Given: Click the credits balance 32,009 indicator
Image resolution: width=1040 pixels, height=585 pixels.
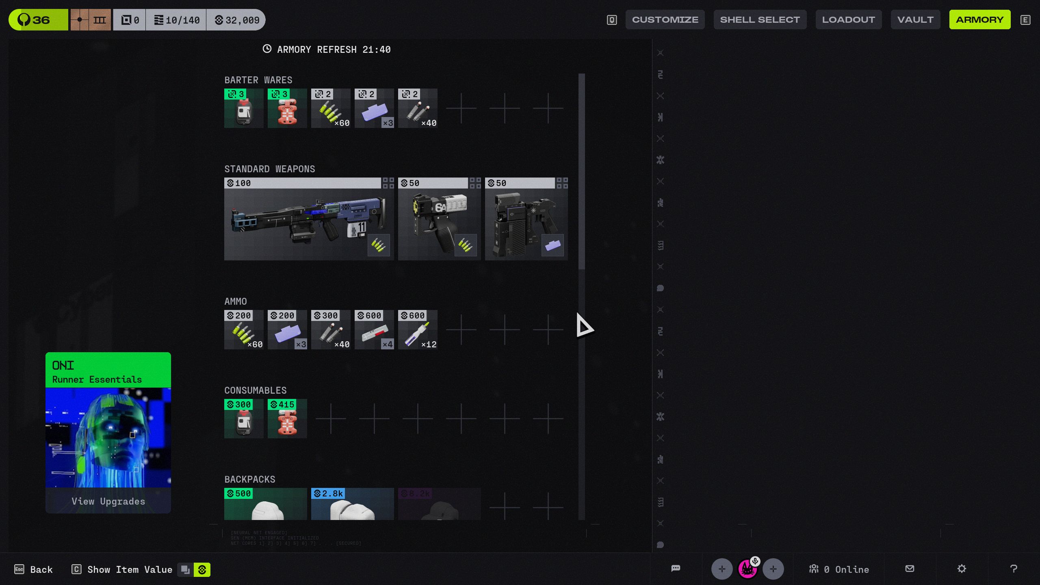Looking at the screenshot, I should 237,20.
